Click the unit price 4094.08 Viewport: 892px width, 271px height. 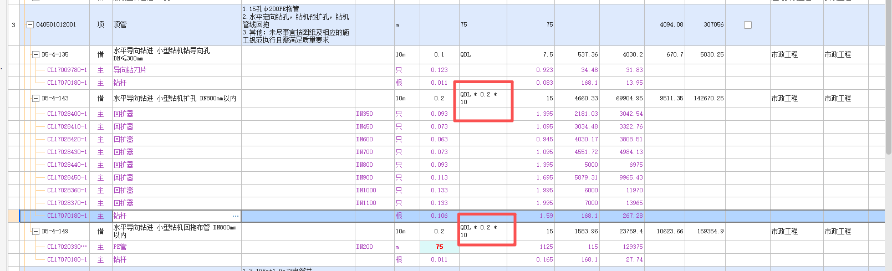[671, 25]
